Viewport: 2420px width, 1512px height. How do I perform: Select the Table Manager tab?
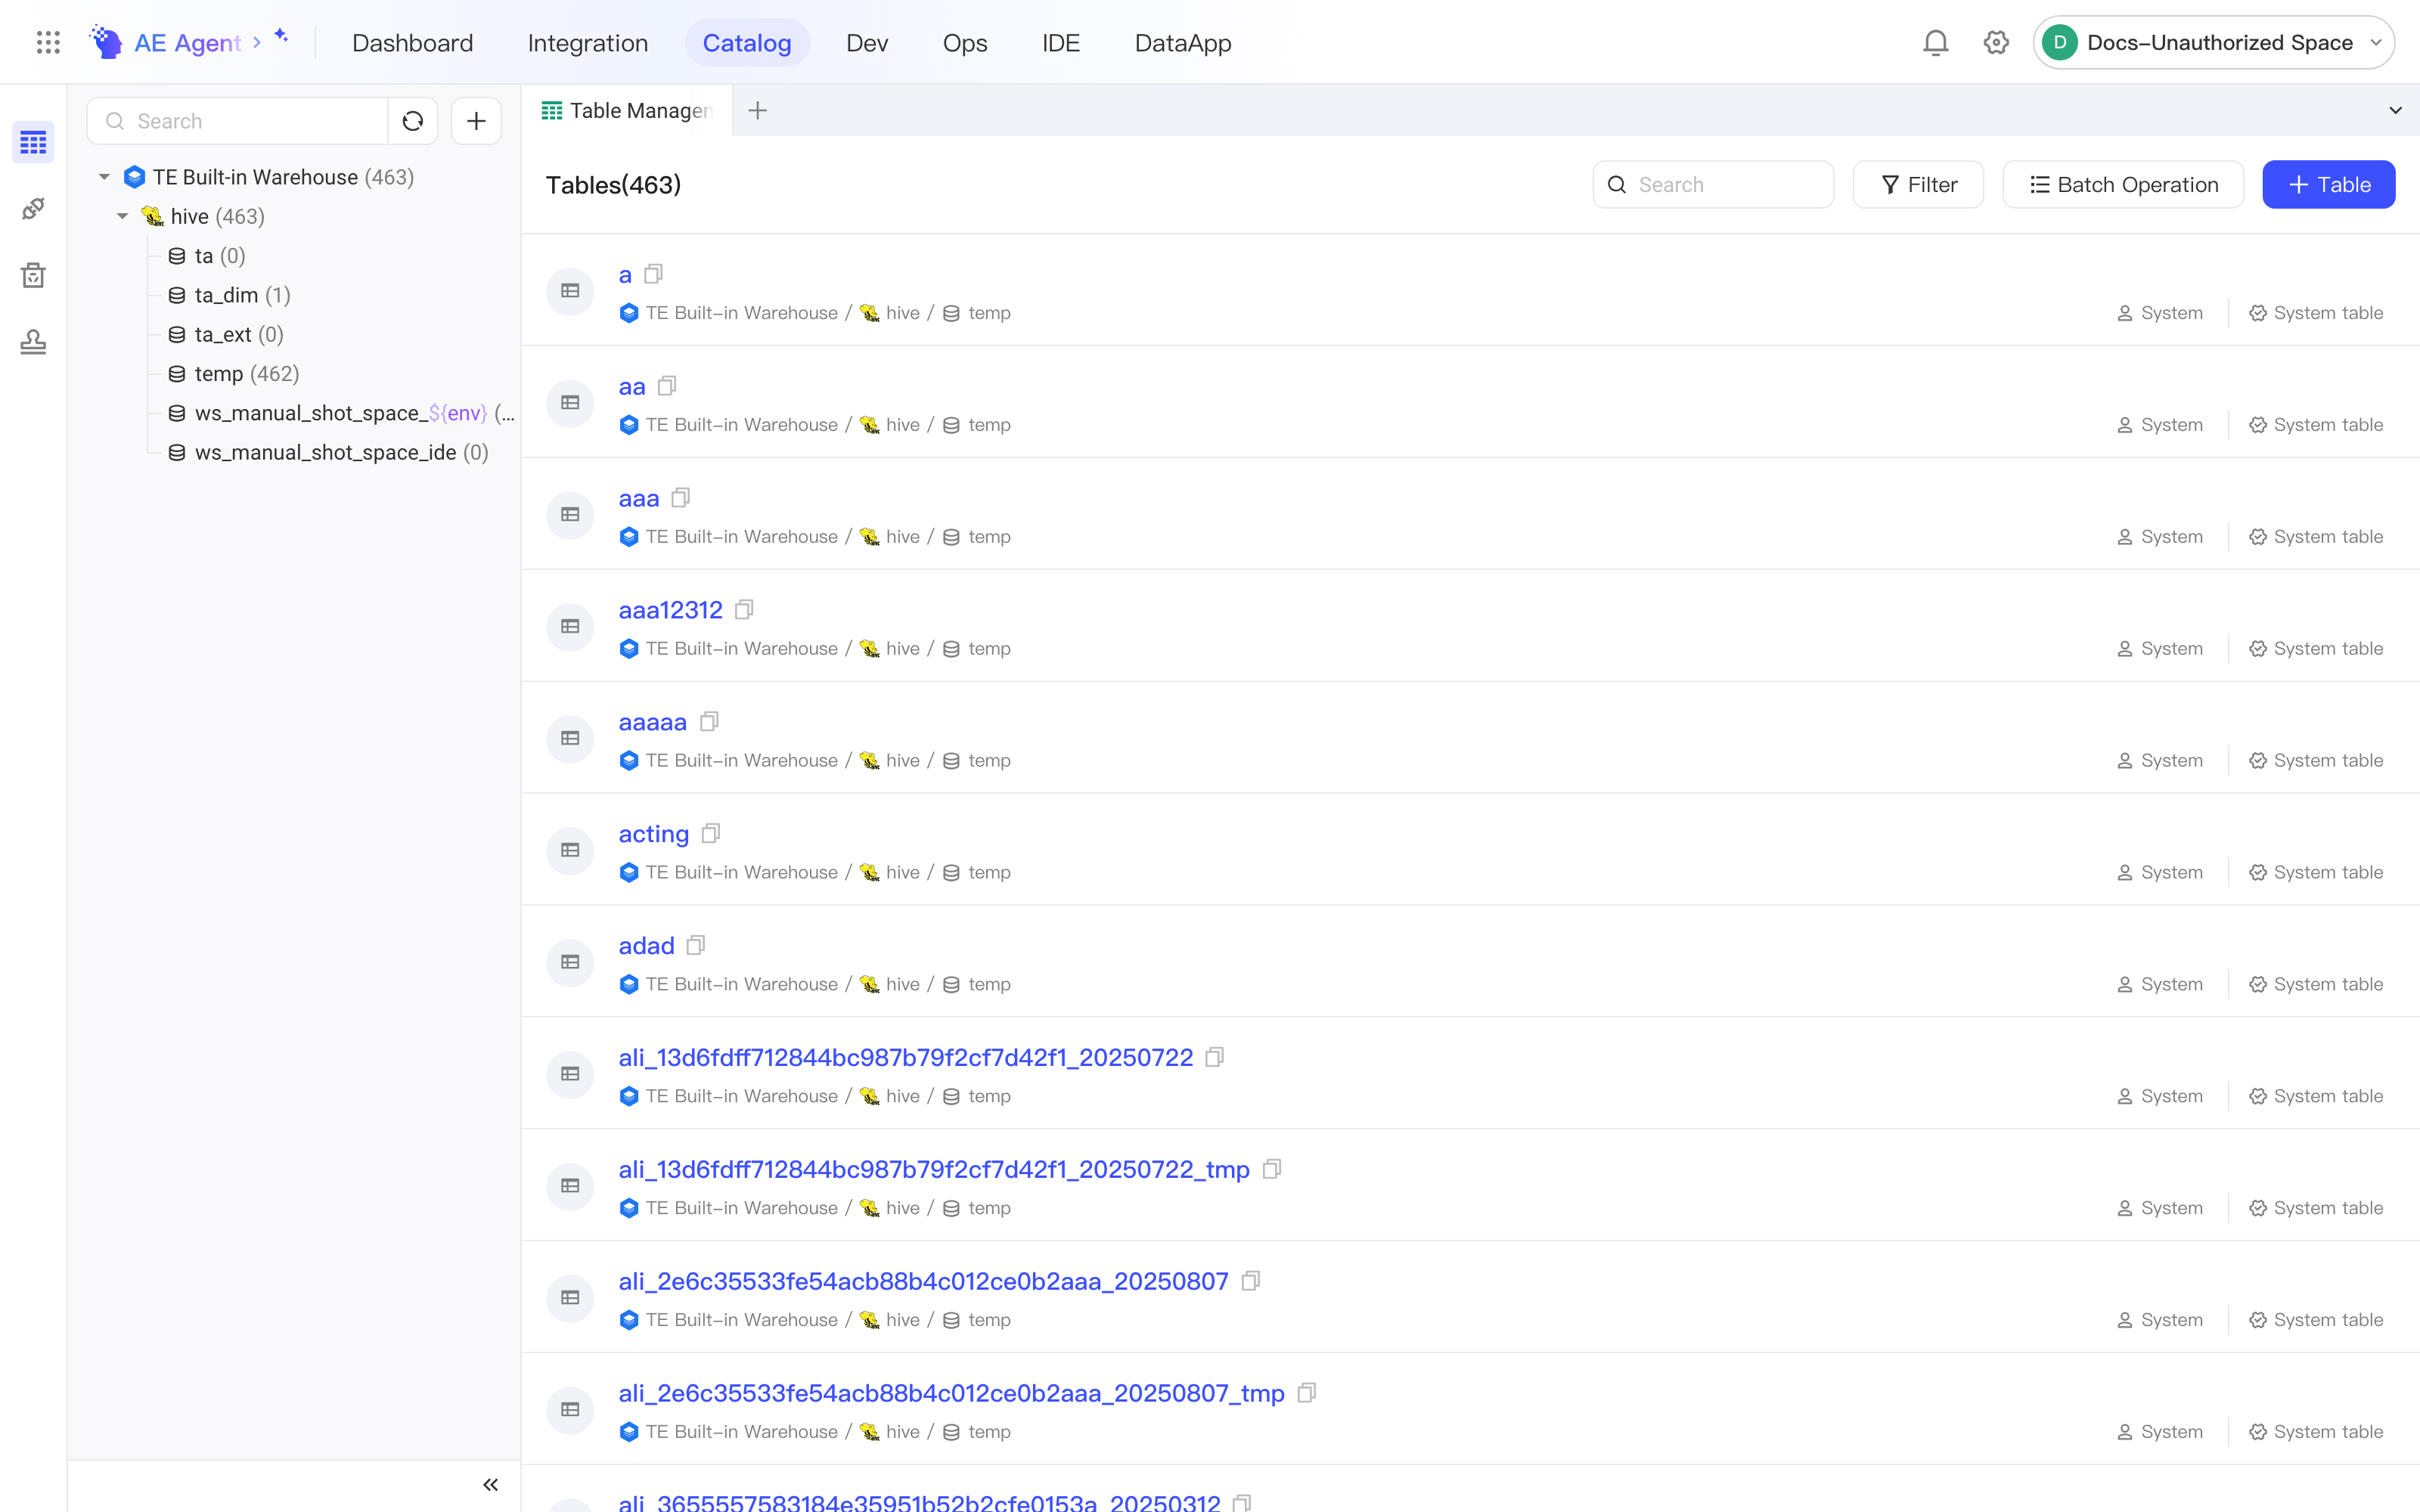click(627, 110)
